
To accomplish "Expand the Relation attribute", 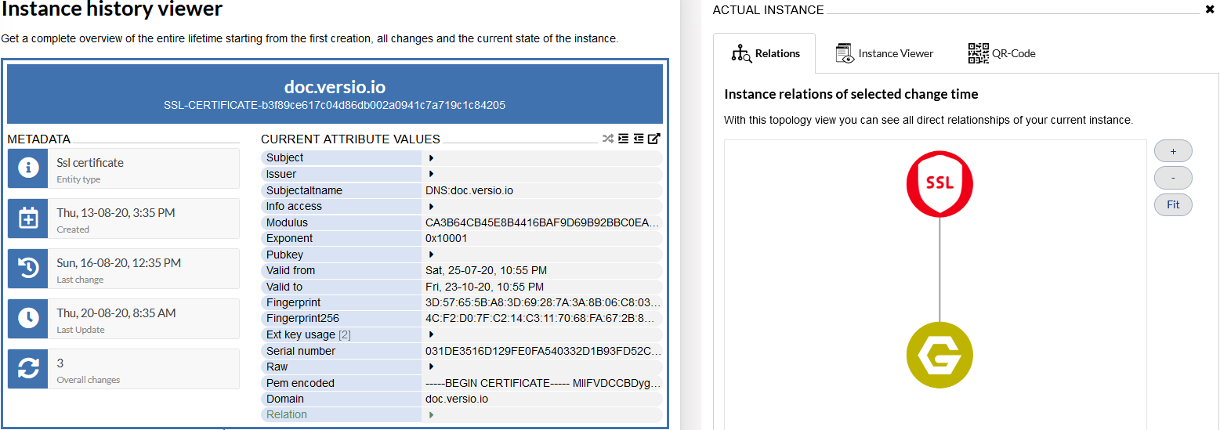I will coord(431,414).
